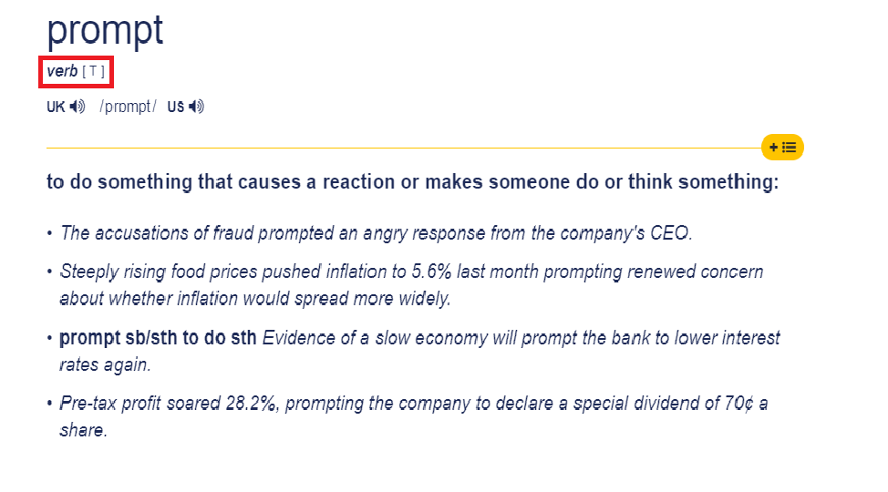Play the UK pronunciation speaker icon
This screenshot has height=492, width=888.
click(77, 107)
